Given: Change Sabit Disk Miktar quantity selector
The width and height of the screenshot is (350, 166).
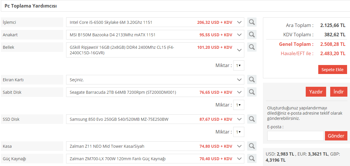Looking at the screenshot, I should coord(239,105).
